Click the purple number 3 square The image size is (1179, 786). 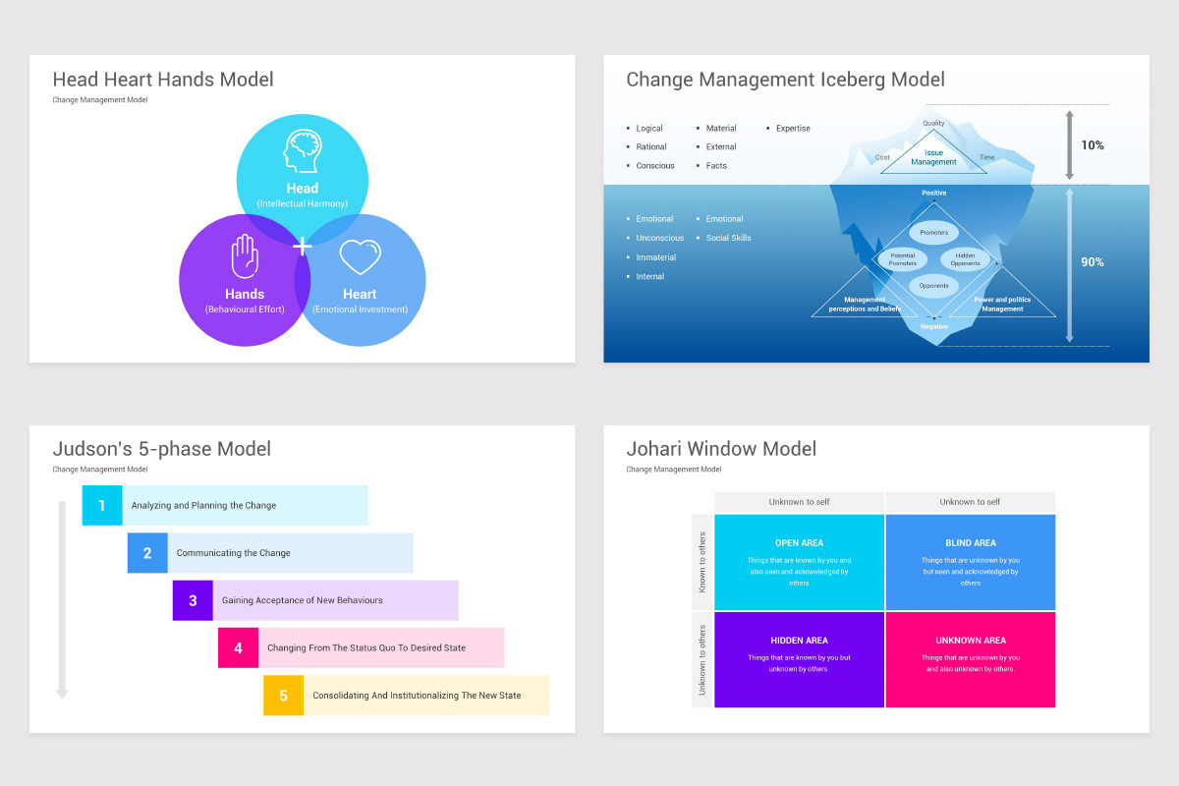tap(193, 600)
